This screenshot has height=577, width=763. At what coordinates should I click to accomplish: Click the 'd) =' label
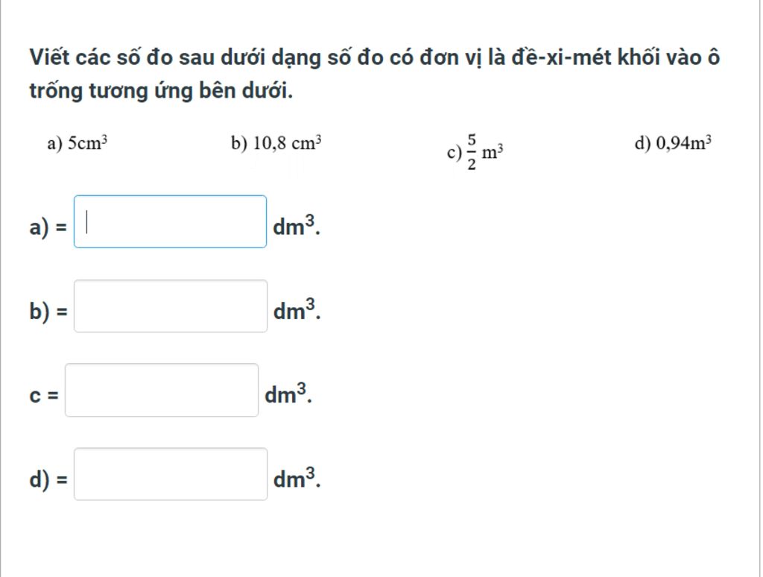click(48, 479)
